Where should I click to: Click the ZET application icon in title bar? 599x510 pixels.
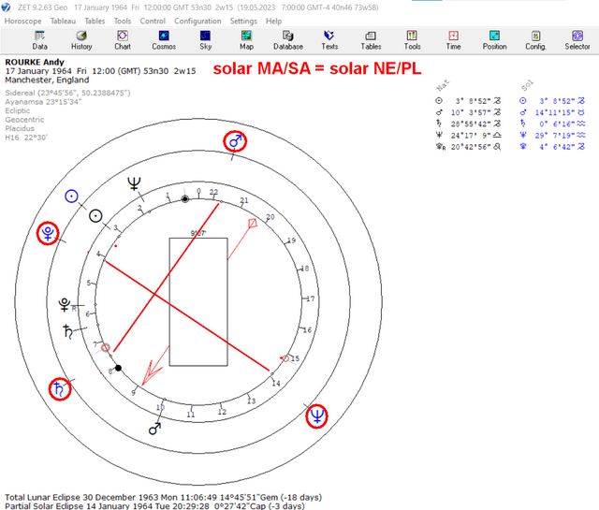[x=6, y=7]
